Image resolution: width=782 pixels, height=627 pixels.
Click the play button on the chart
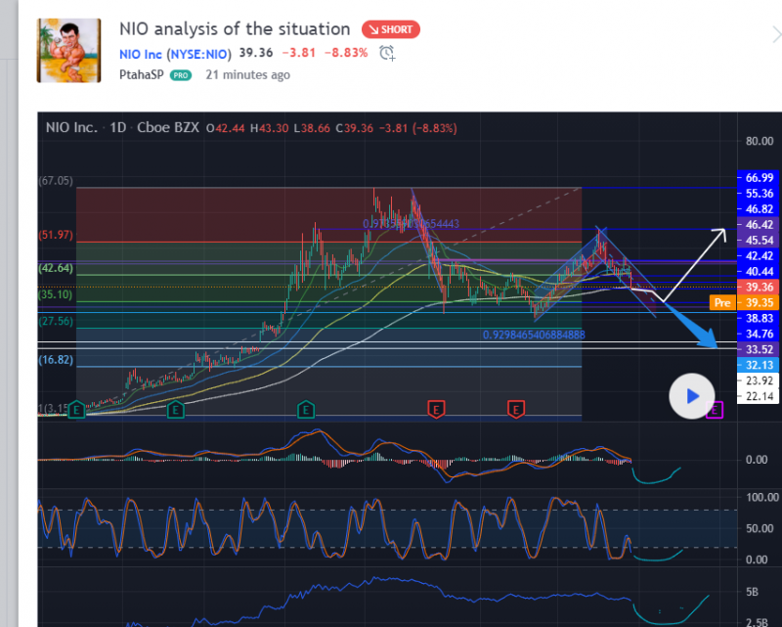tap(692, 396)
